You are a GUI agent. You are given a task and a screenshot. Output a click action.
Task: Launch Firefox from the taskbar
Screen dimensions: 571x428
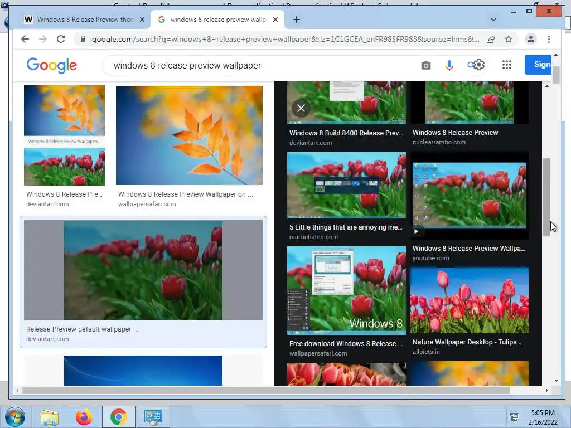click(x=84, y=417)
